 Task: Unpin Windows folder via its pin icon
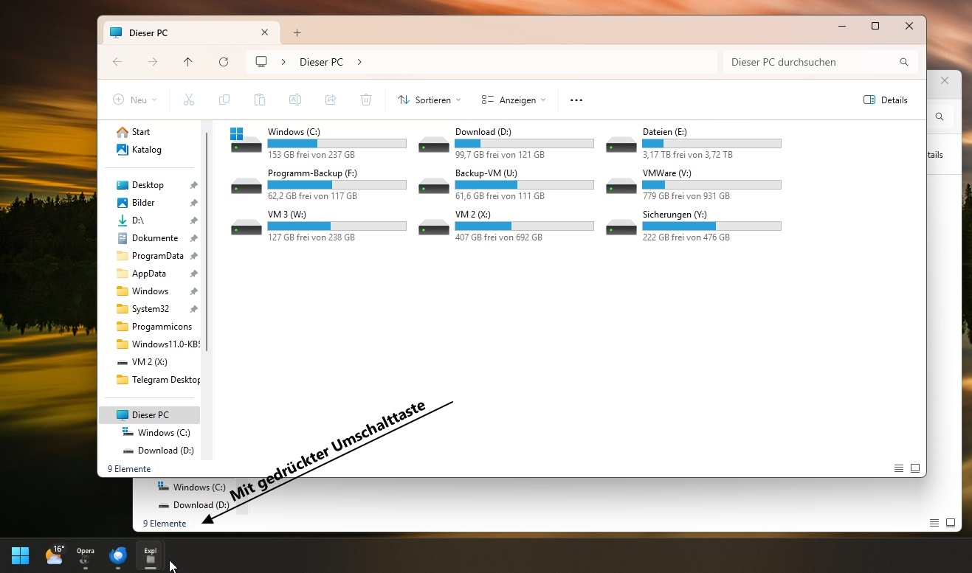tap(193, 291)
